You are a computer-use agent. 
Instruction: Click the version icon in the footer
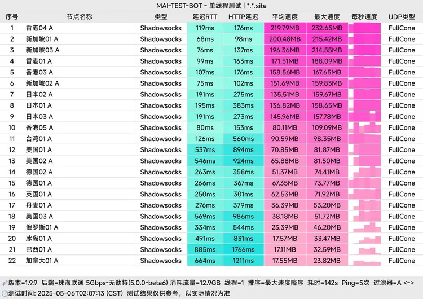coord(4,282)
